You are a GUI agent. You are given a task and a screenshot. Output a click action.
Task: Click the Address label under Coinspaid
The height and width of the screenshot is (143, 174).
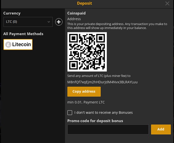[74, 19]
